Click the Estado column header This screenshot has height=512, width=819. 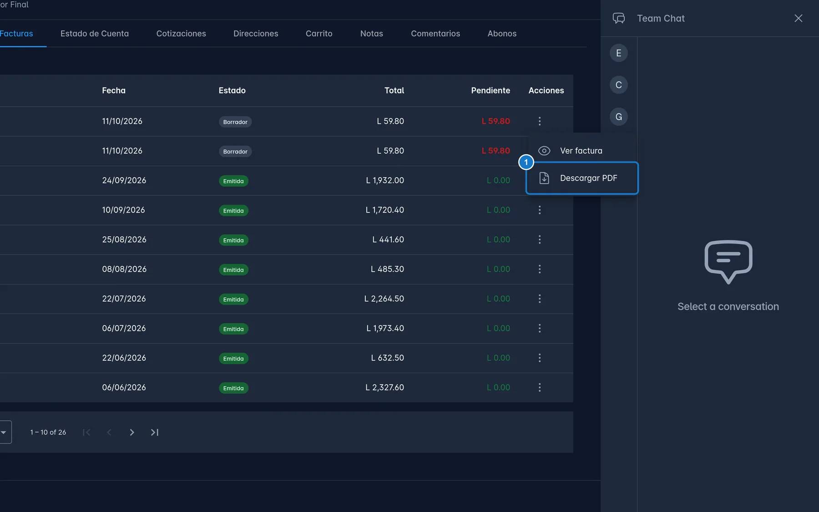232,91
